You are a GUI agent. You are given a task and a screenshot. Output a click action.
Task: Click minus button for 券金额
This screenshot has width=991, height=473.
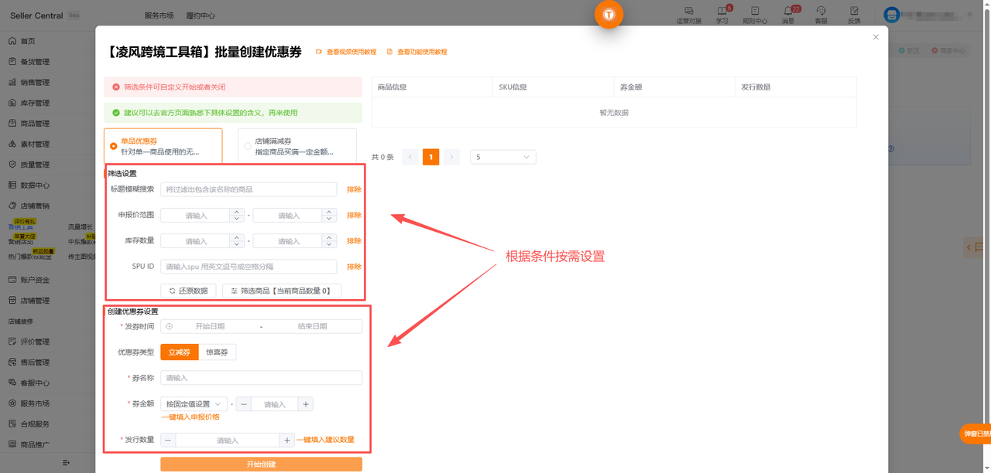click(244, 404)
